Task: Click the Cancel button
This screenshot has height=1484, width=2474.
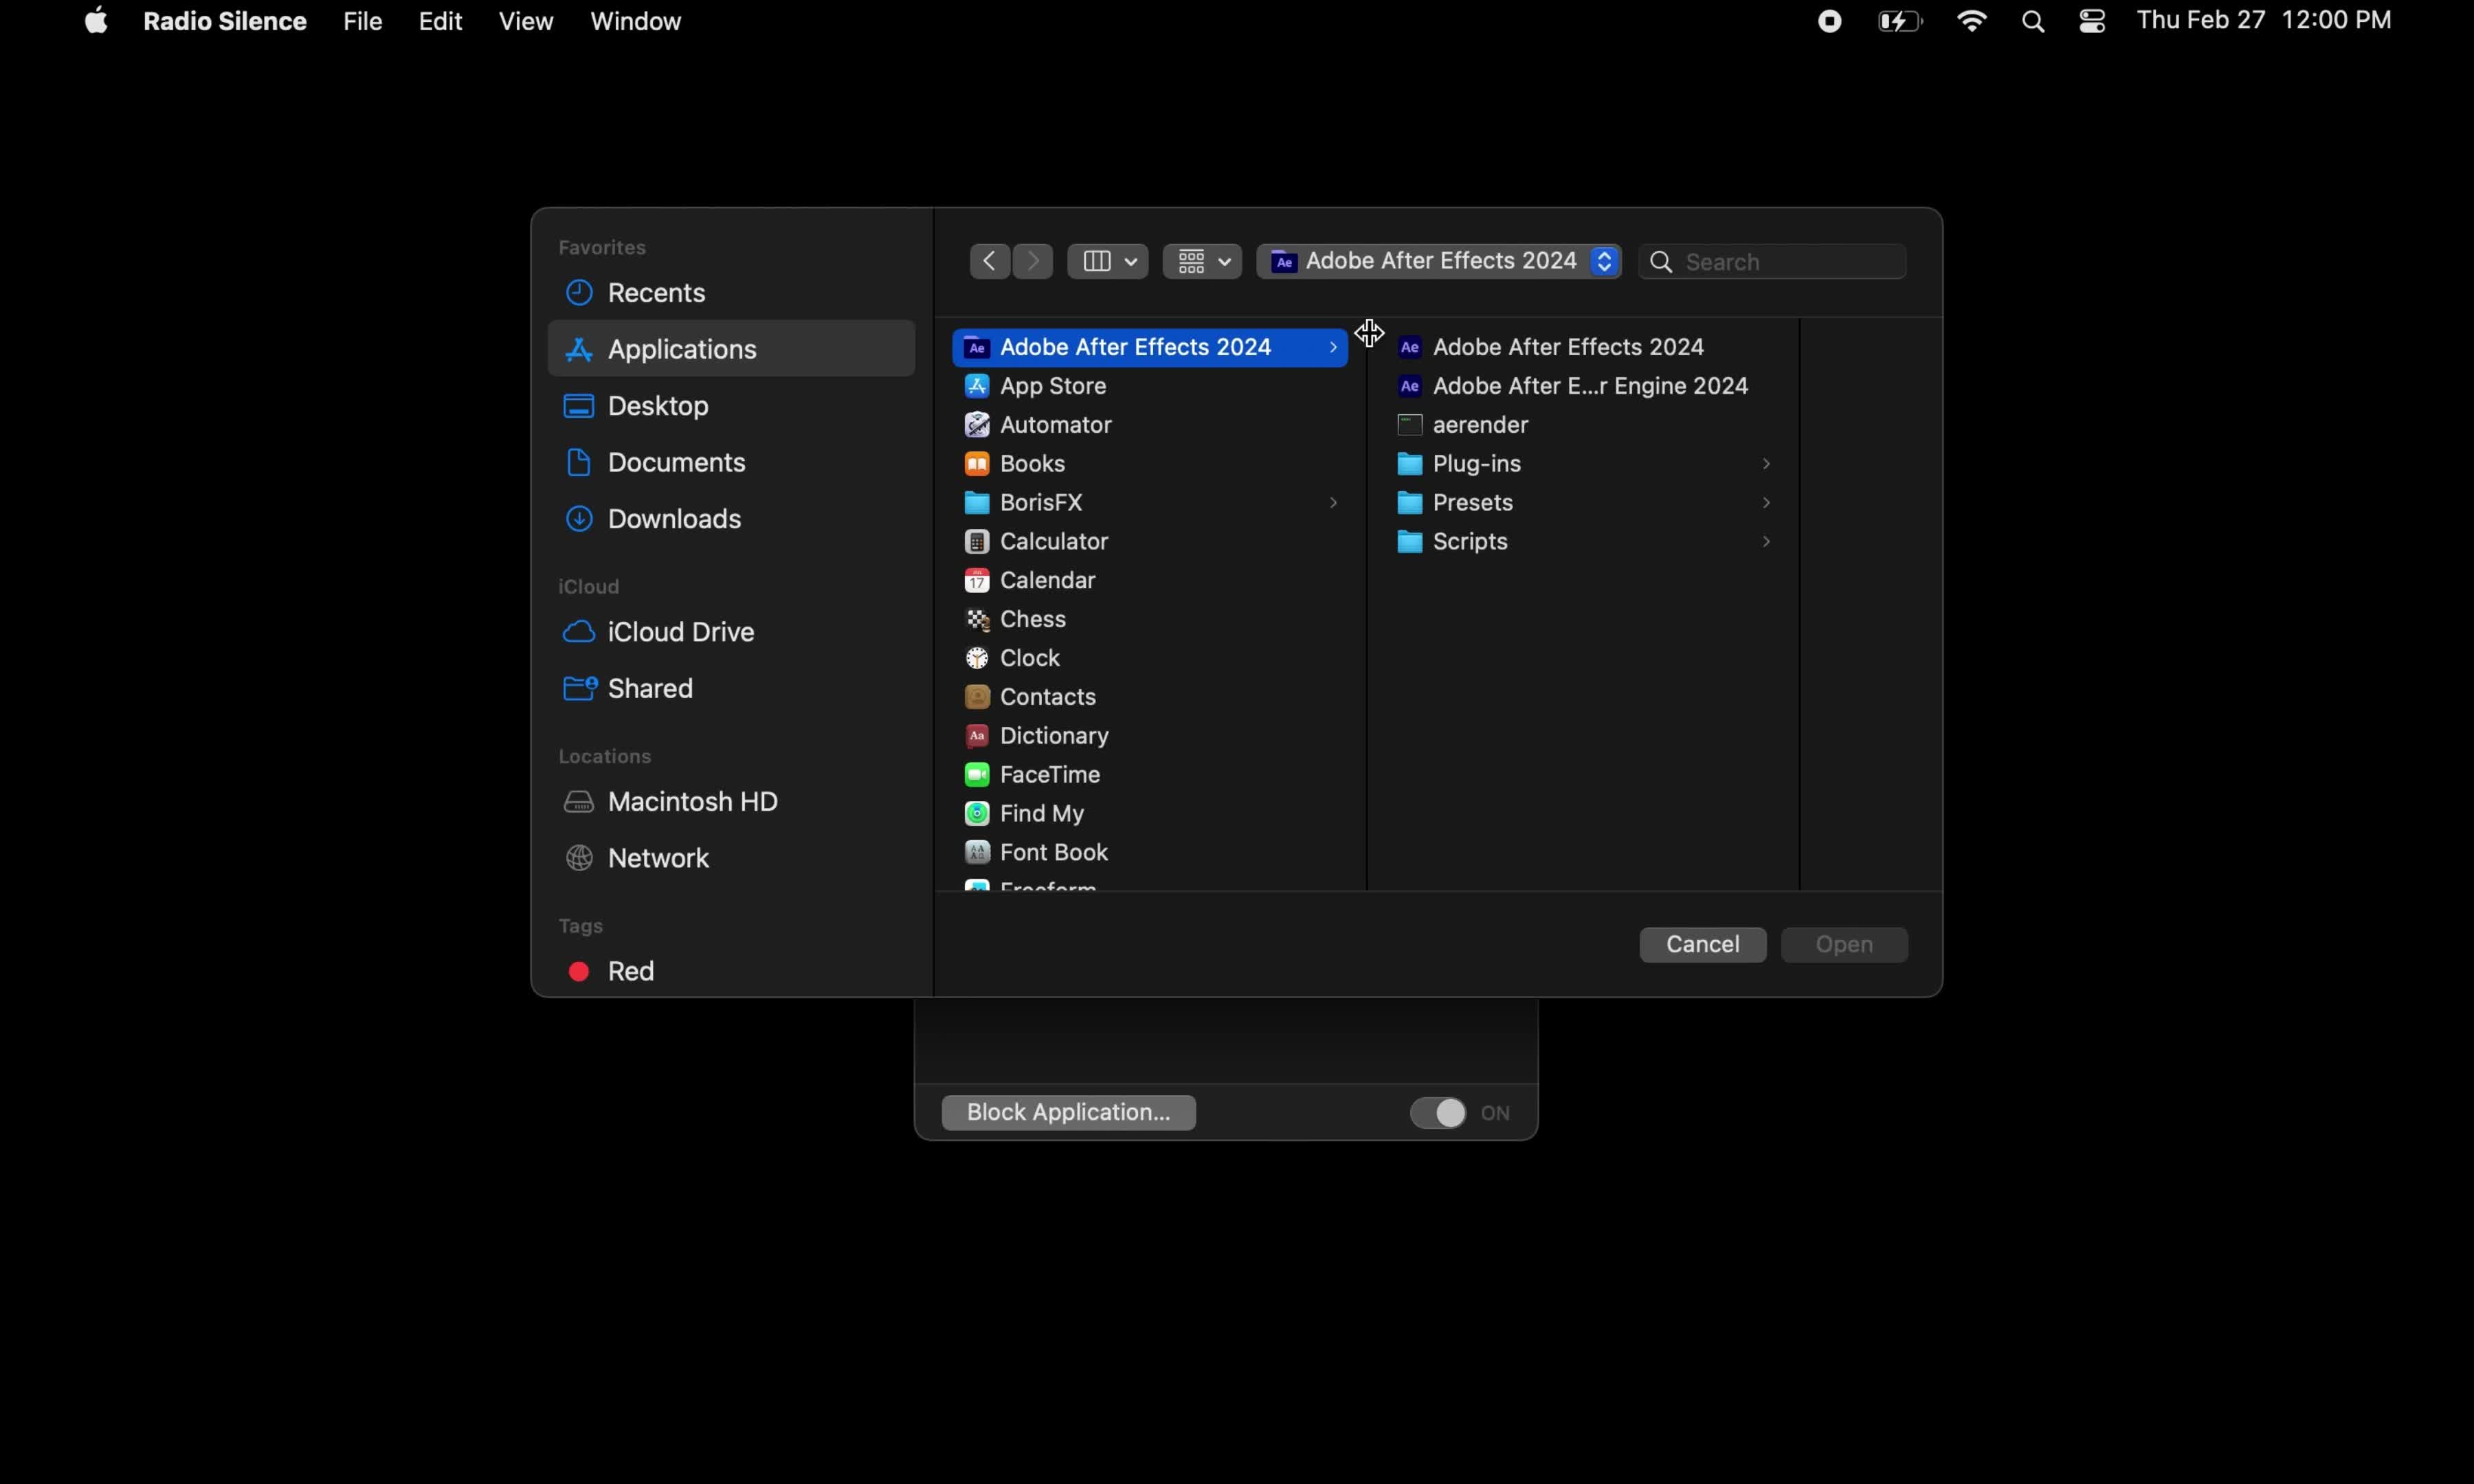Action: [1702, 945]
